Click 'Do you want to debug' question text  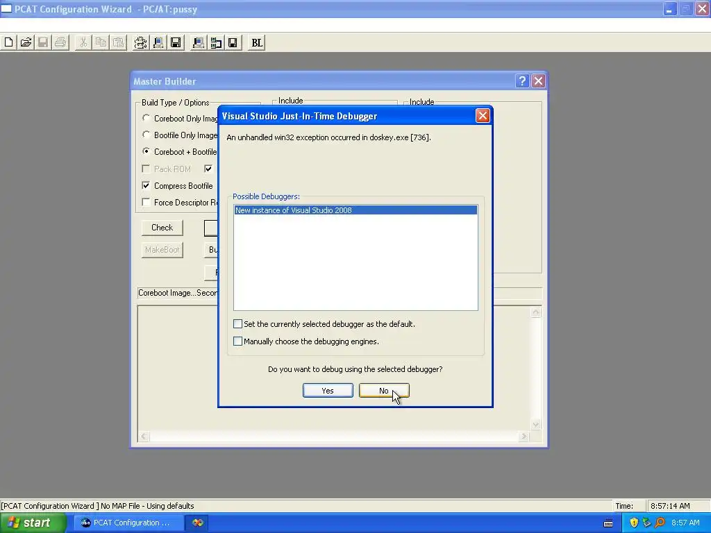click(355, 369)
